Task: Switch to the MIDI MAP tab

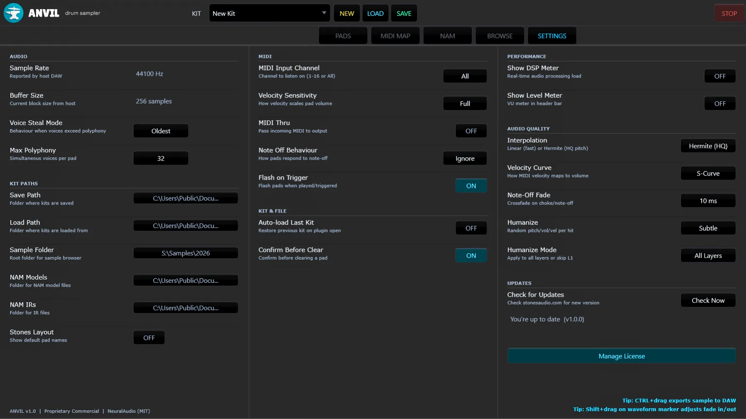Action: click(395, 36)
